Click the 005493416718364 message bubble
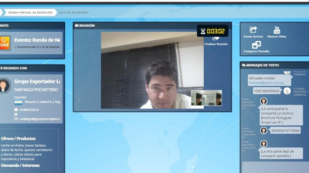309x173 pixels. (x=285, y=130)
